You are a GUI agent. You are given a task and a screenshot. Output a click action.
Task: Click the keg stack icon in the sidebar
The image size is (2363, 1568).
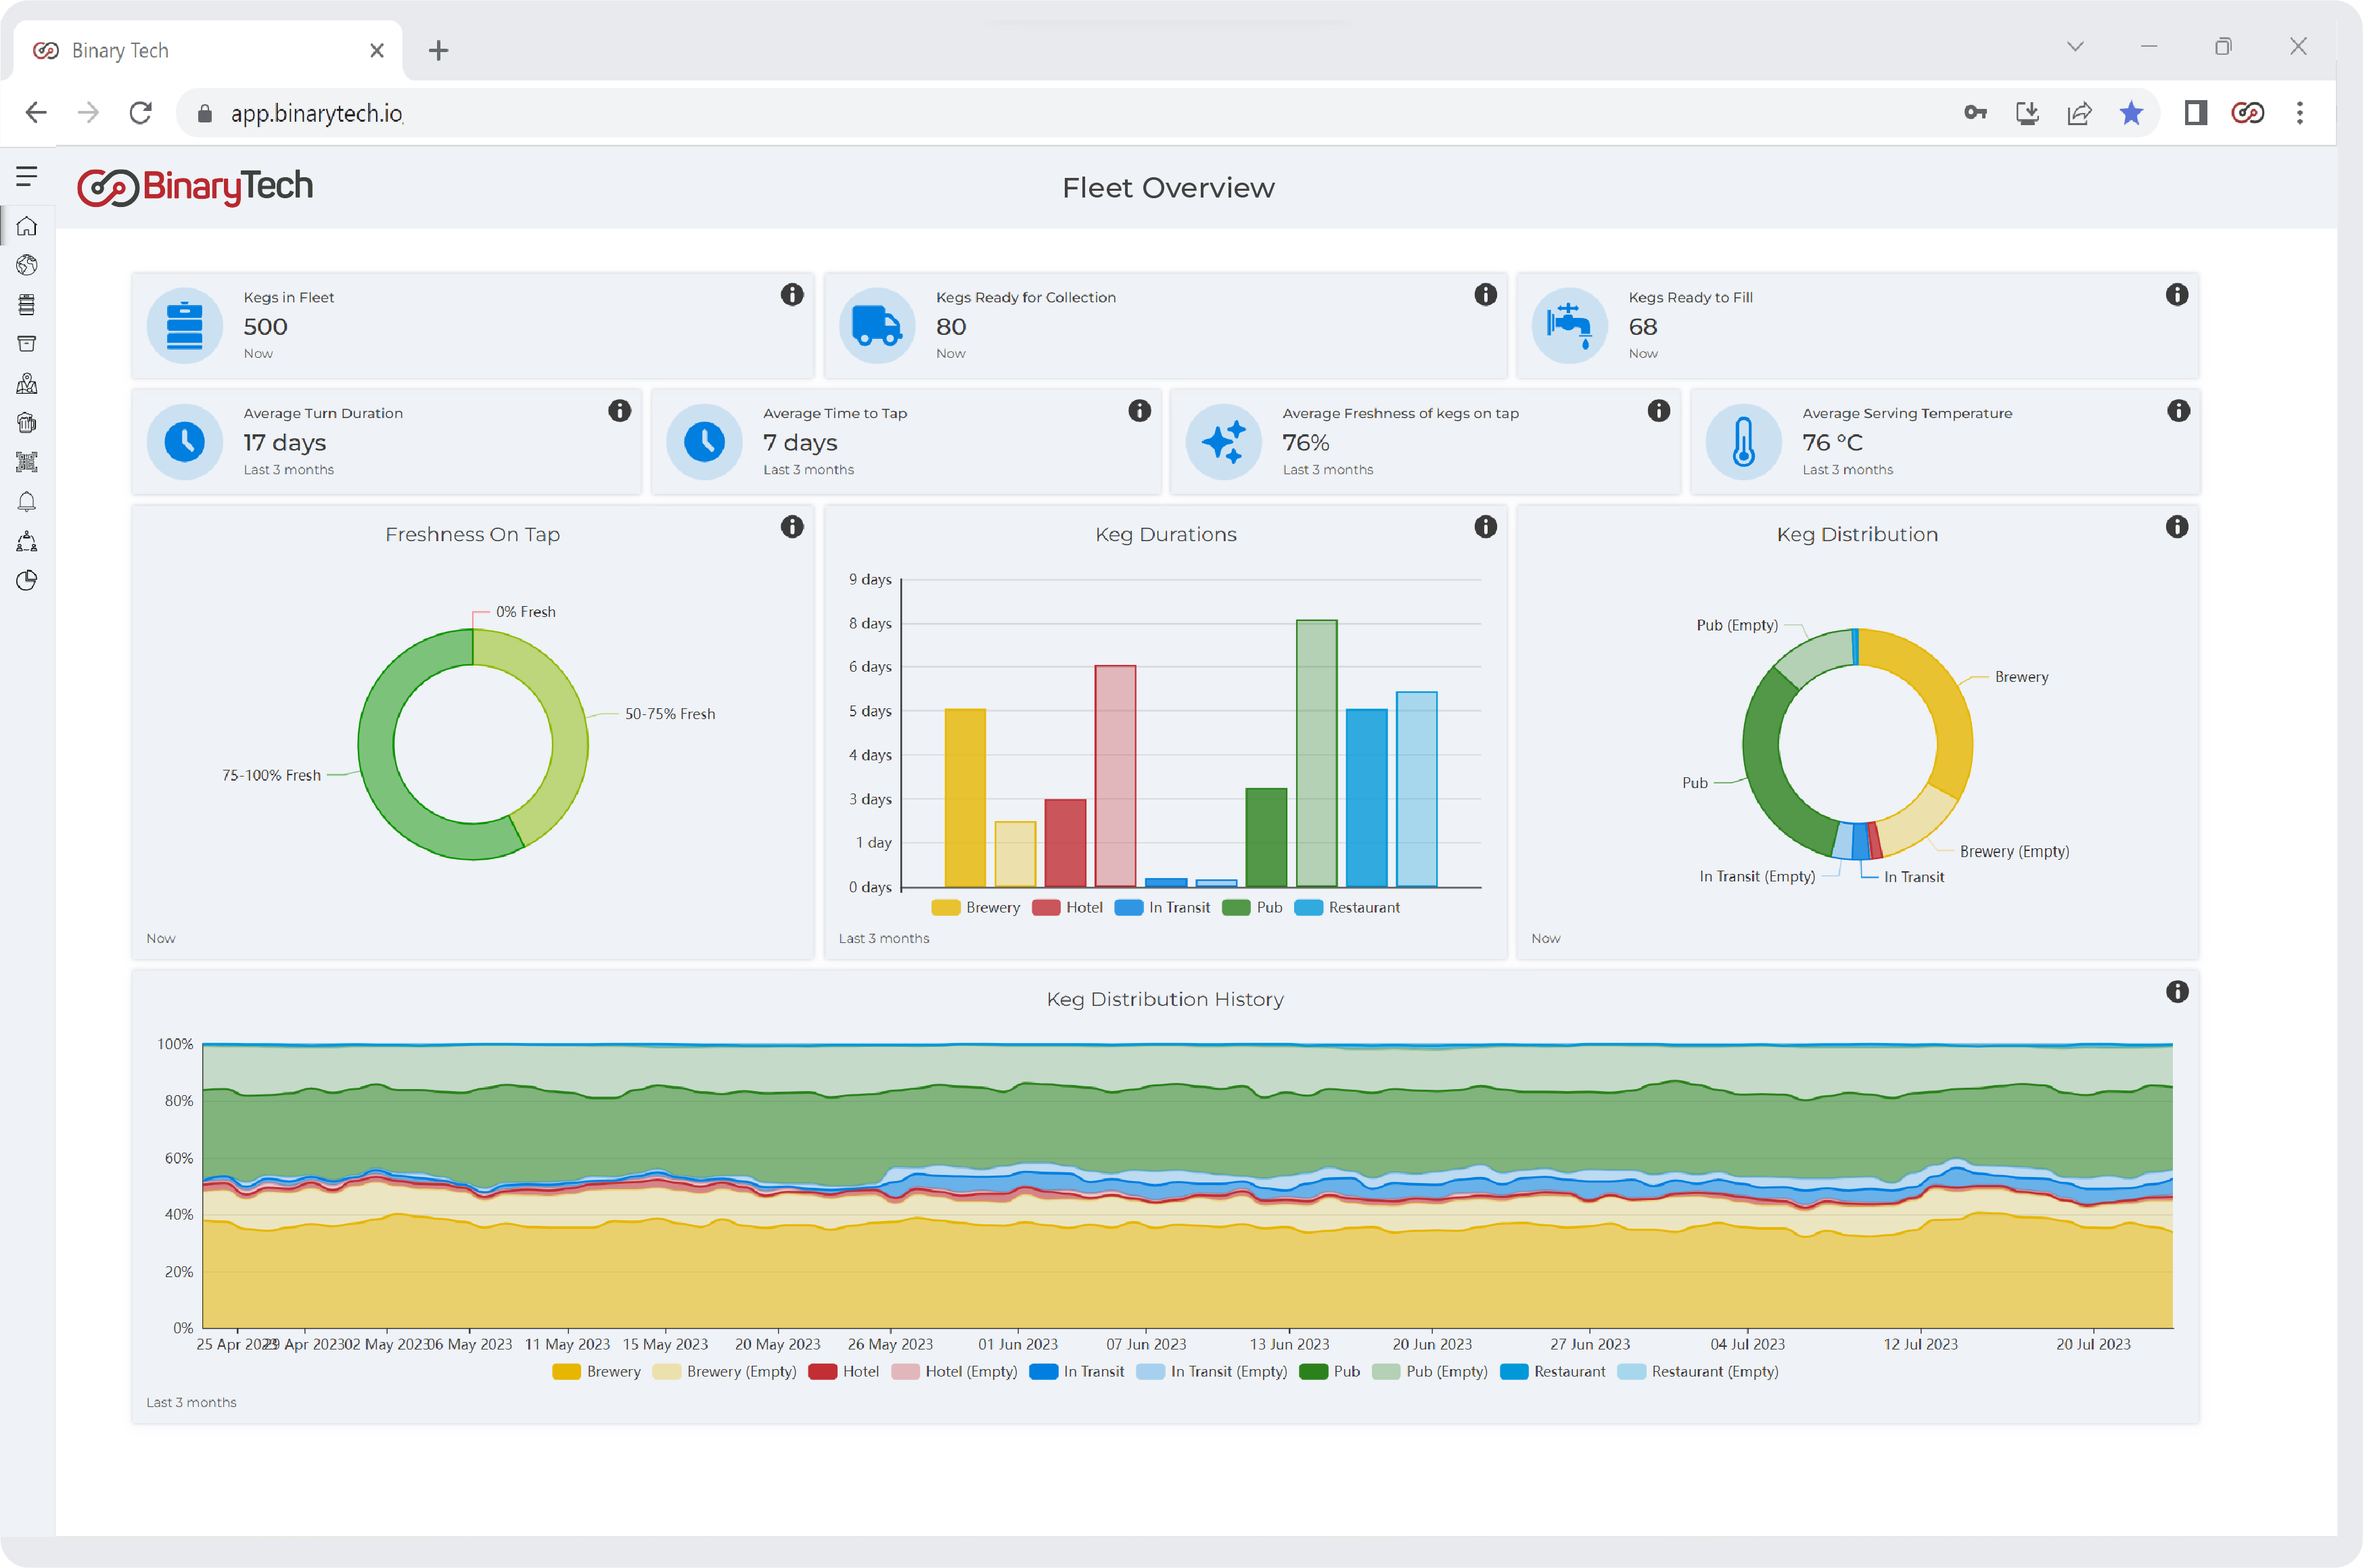tap(27, 304)
